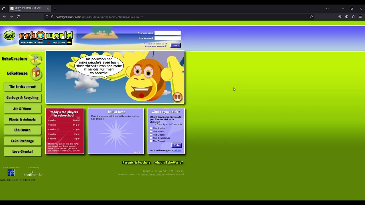The image size is (365, 205).
Task: Open hall of fame more link
Action: [138, 152]
